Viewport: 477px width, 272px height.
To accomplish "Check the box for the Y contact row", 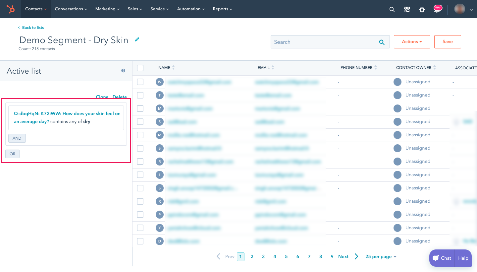I will 140,228.
